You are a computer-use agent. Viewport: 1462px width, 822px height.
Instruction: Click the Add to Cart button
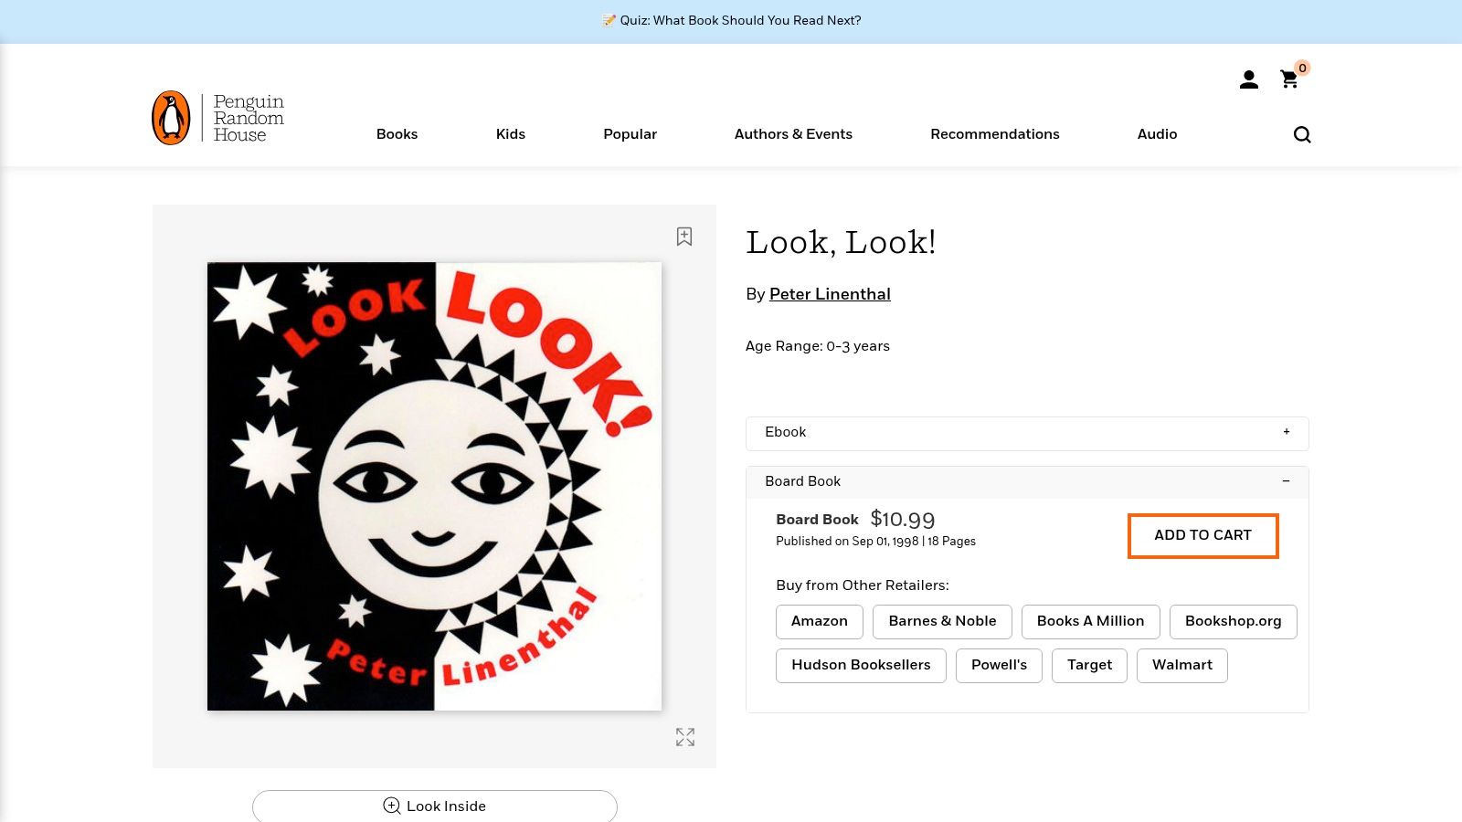click(x=1202, y=535)
